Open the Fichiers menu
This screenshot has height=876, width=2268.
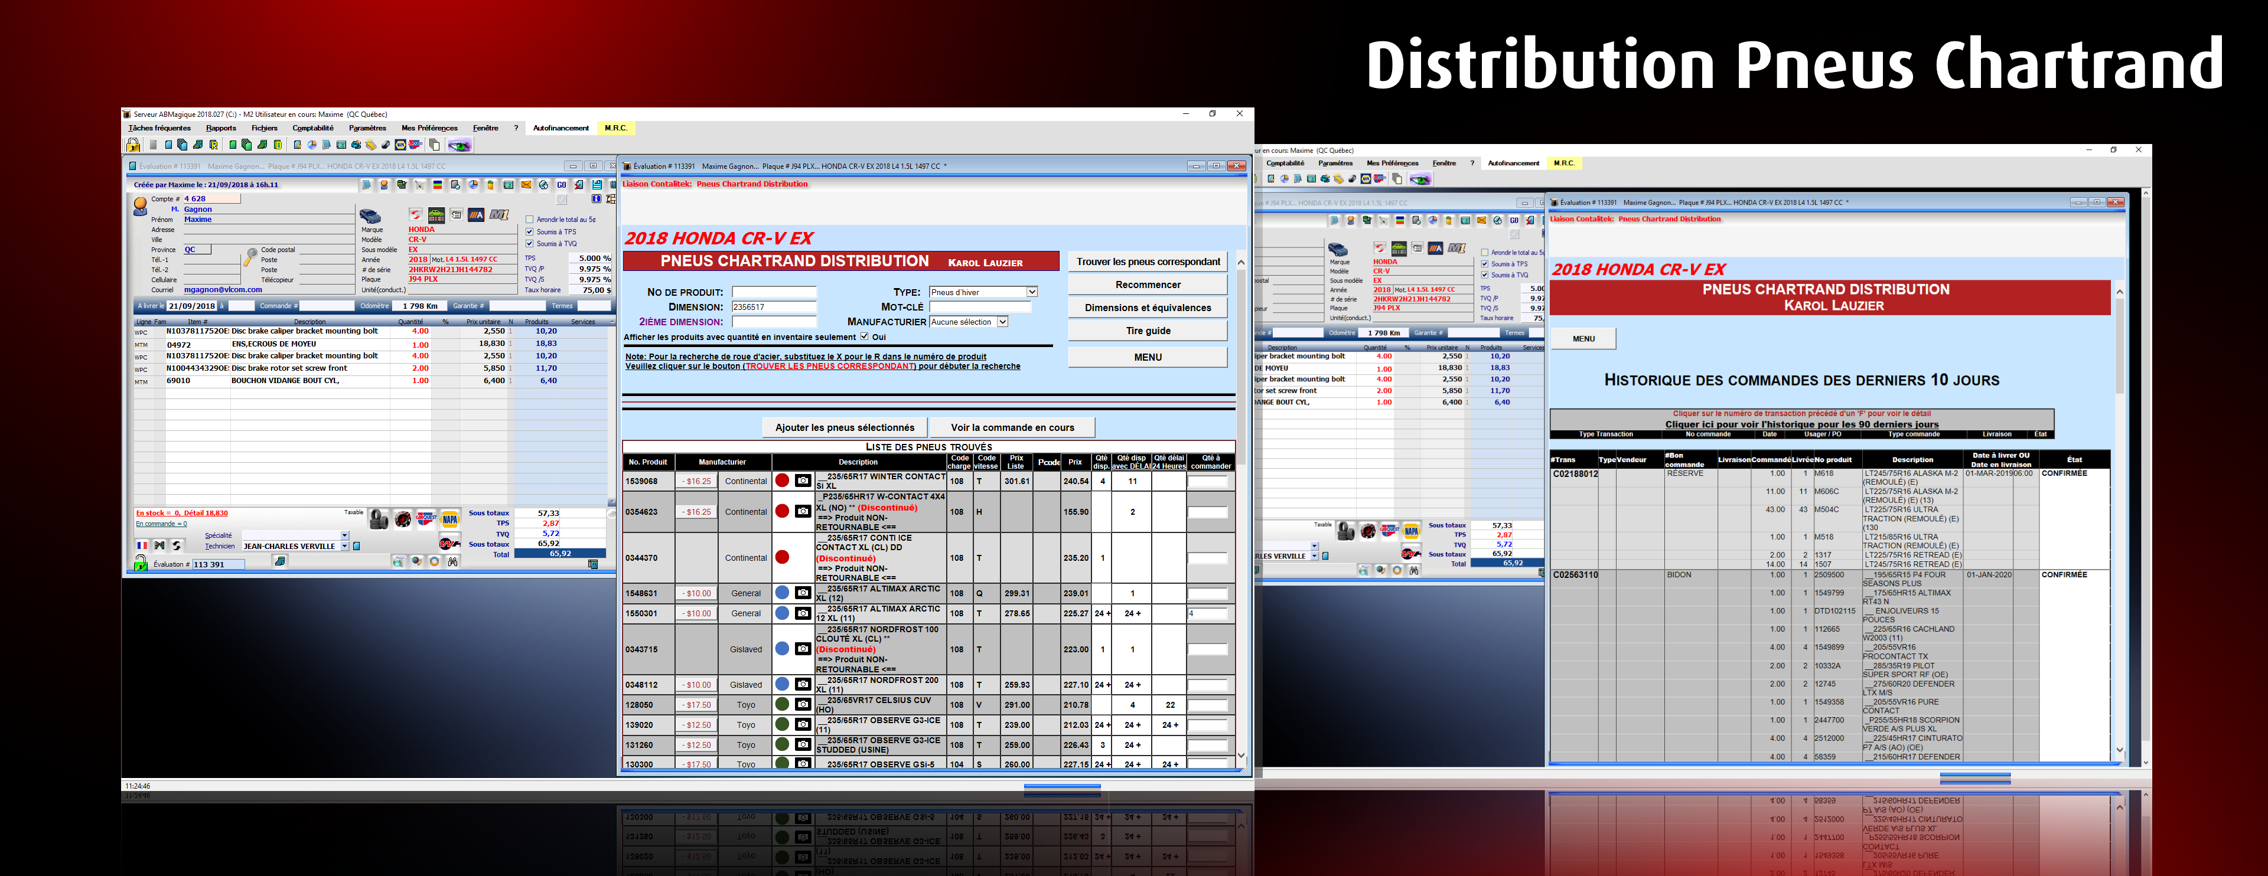pos(264,129)
